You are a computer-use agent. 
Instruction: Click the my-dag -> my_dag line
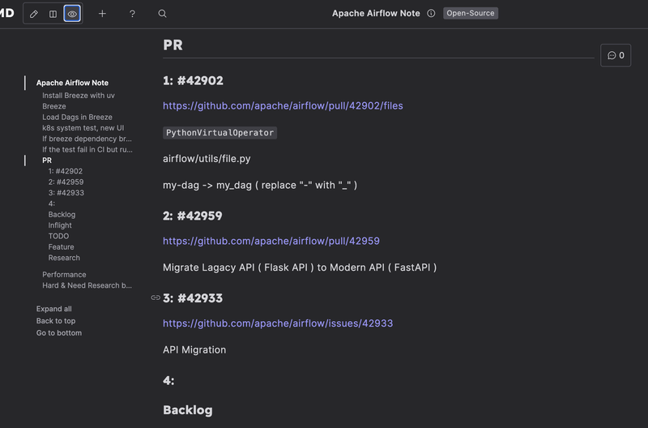point(260,186)
